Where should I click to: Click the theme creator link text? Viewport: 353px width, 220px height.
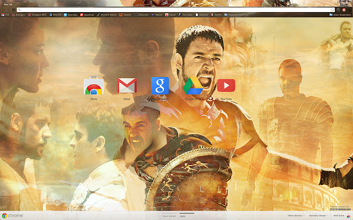[340, 209]
